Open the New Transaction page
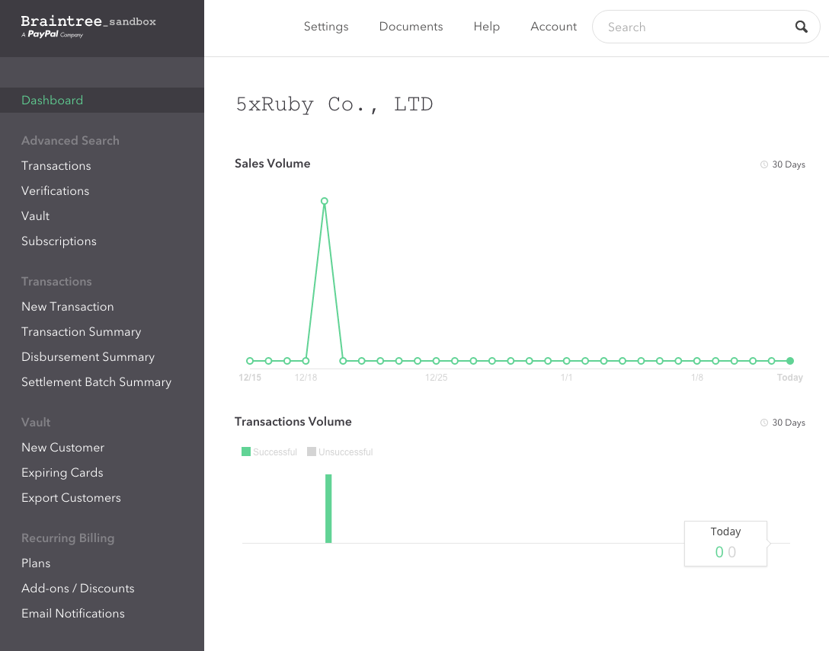Image resolution: width=829 pixels, height=651 pixels. [67, 307]
